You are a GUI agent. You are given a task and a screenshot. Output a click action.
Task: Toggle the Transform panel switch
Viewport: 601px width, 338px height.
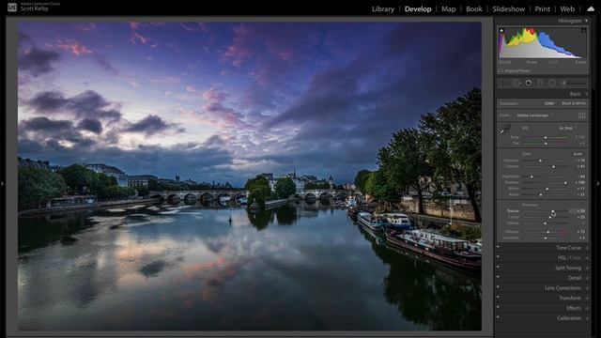(498, 297)
